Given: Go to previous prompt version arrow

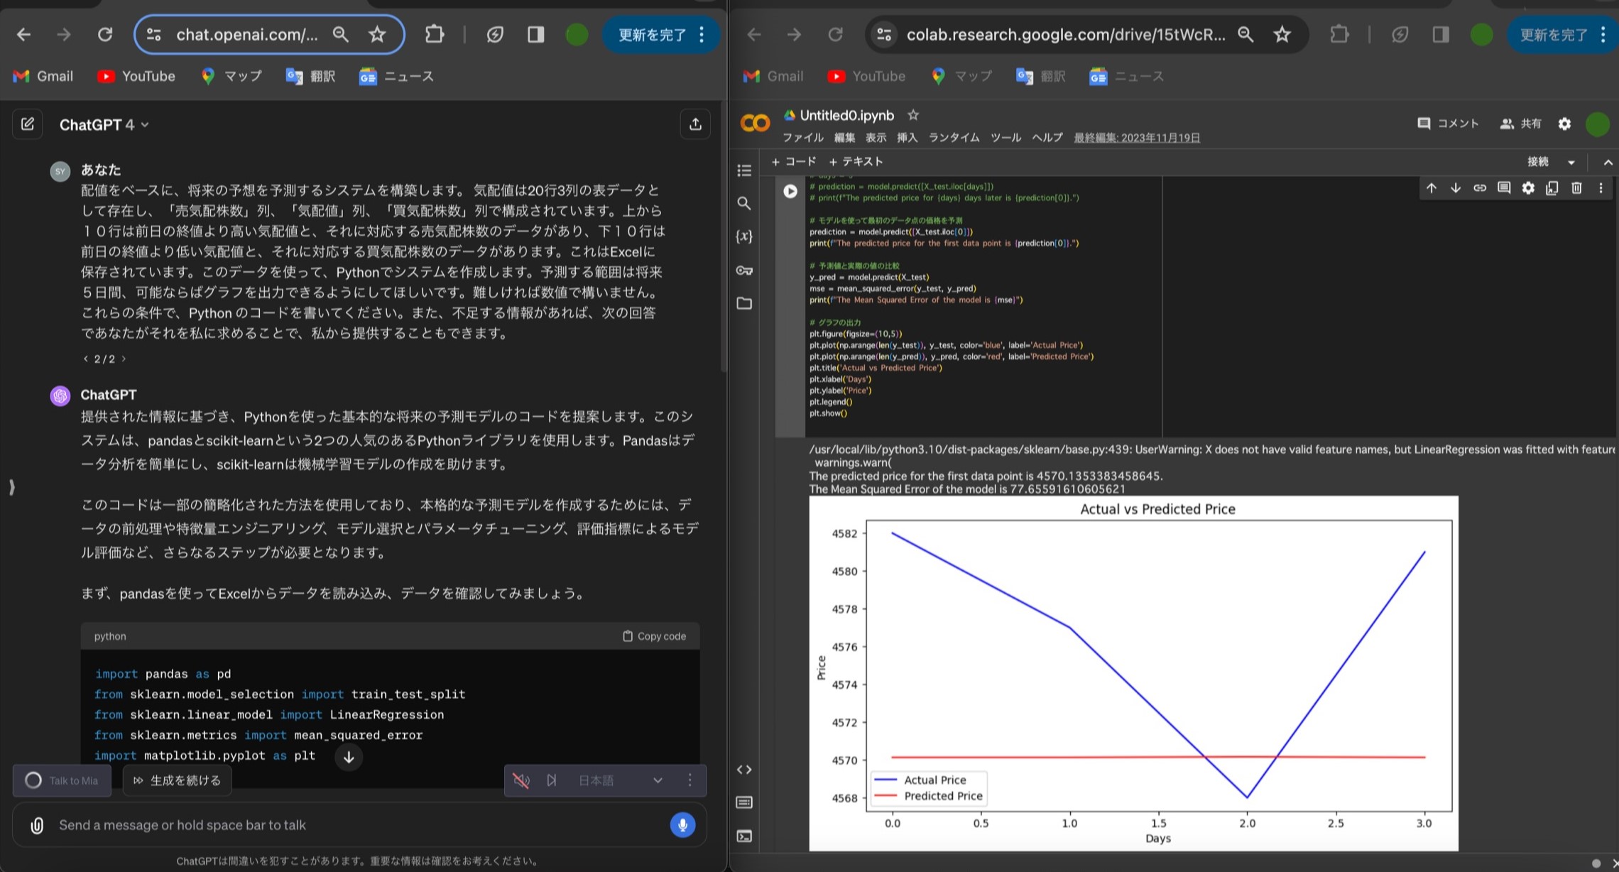Looking at the screenshot, I should (86, 359).
